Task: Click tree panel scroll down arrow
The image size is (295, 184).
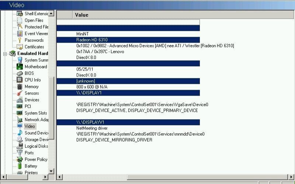Action: [51, 171]
